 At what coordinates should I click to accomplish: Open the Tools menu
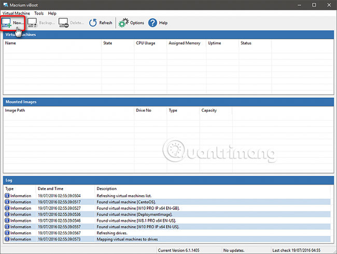[x=39, y=13]
